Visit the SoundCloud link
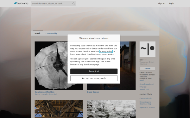190x118 pixels. tap(144, 89)
